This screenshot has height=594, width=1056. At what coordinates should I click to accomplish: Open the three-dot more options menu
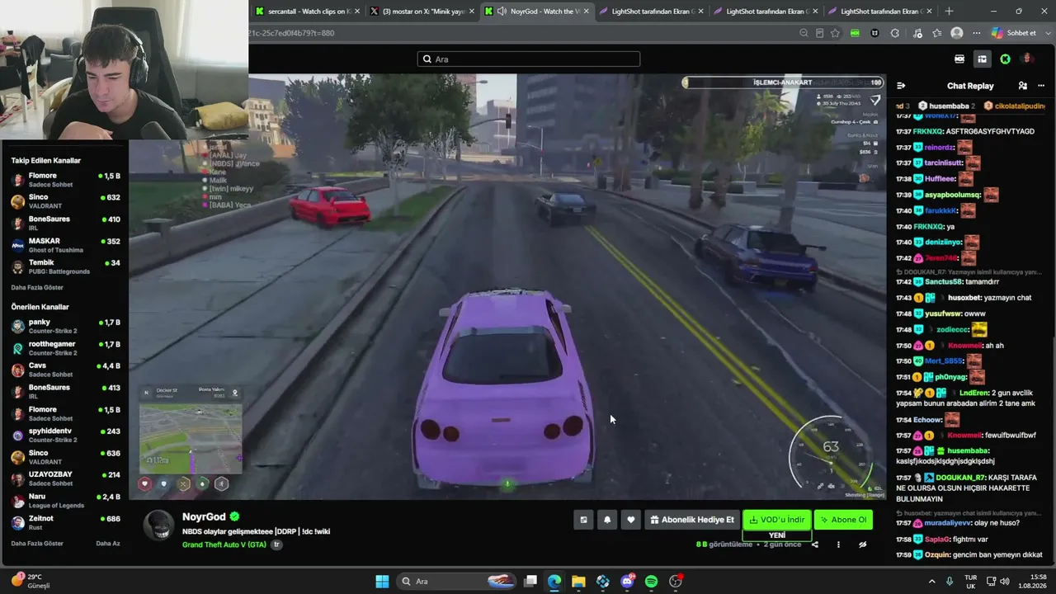[x=838, y=544]
